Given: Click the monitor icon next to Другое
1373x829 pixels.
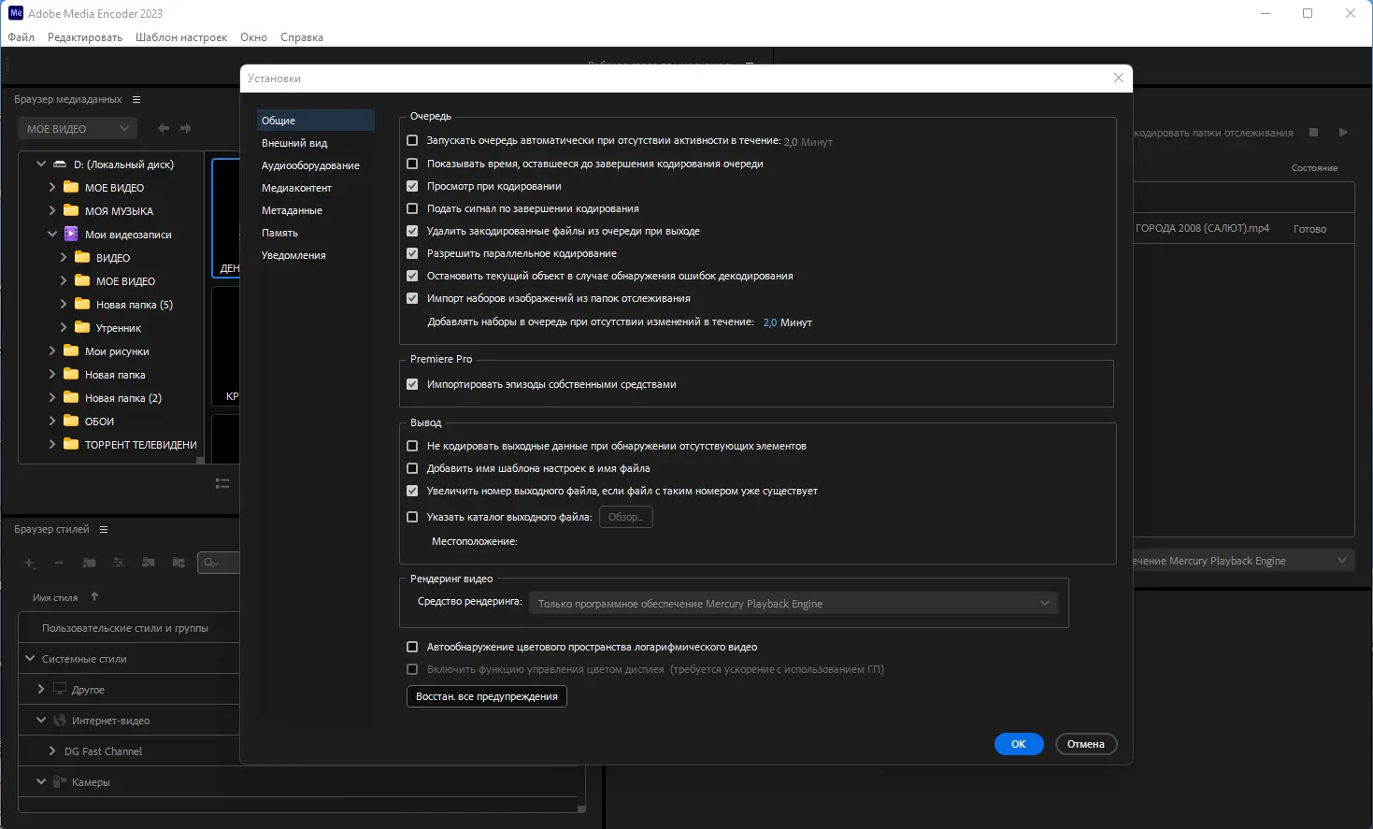Looking at the screenshot, I should click(60, 689).
